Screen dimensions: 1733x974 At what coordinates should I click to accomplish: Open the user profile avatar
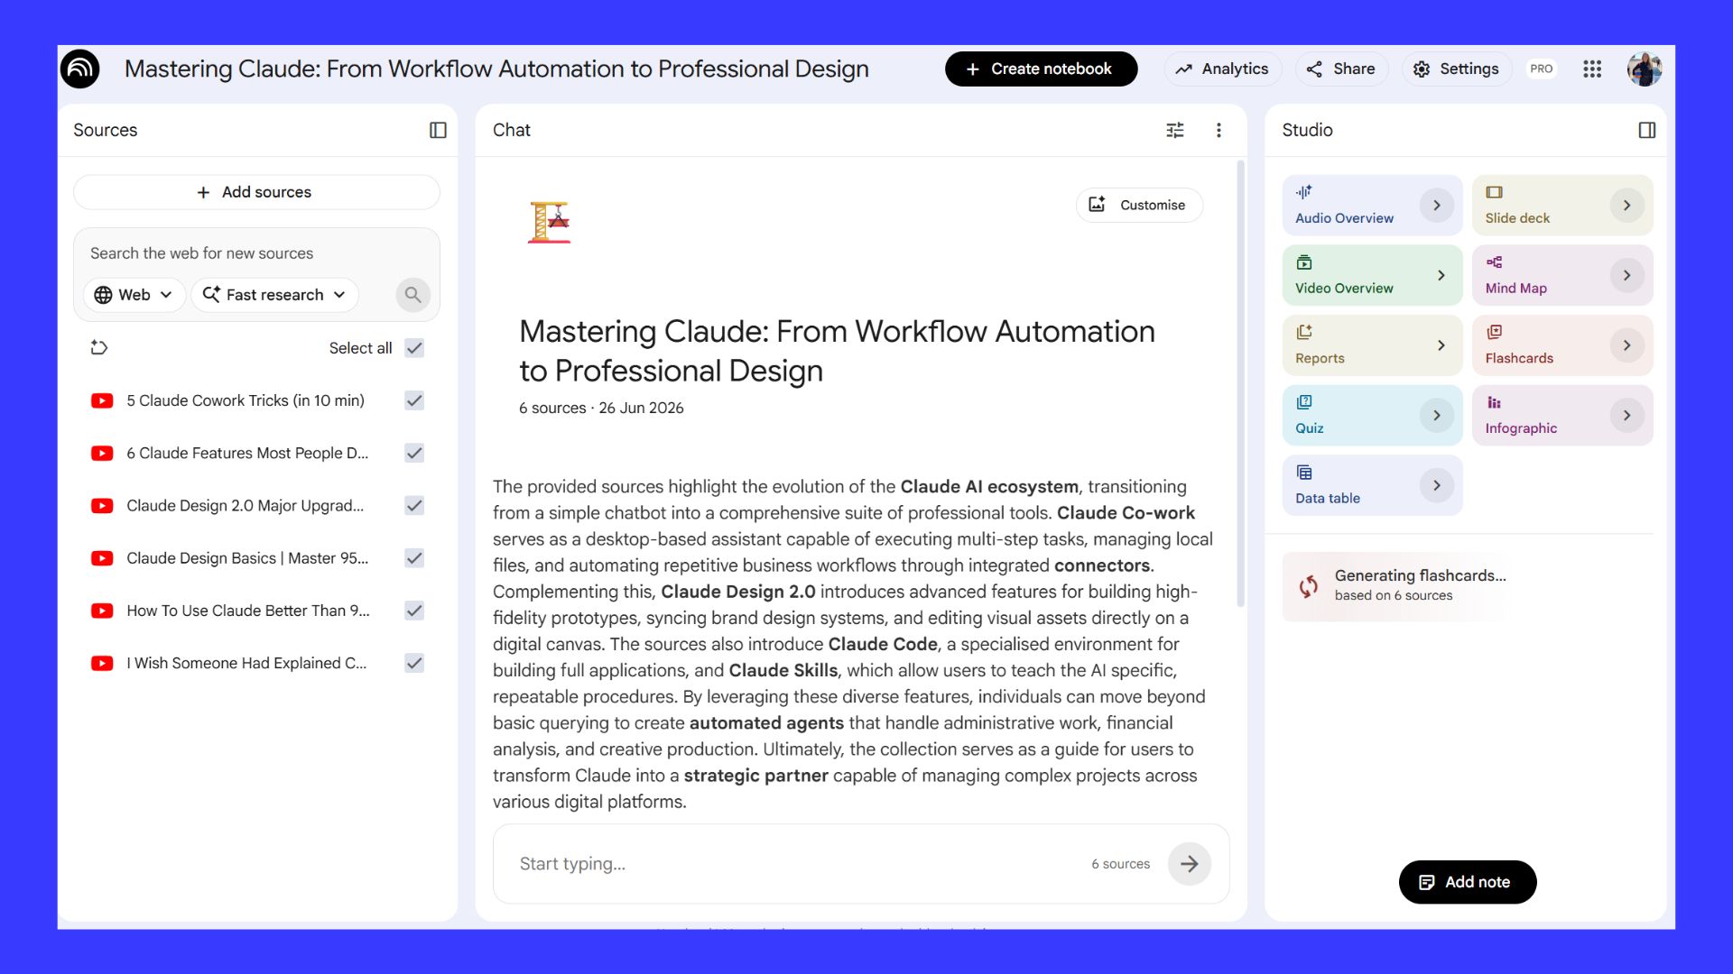1645,69
